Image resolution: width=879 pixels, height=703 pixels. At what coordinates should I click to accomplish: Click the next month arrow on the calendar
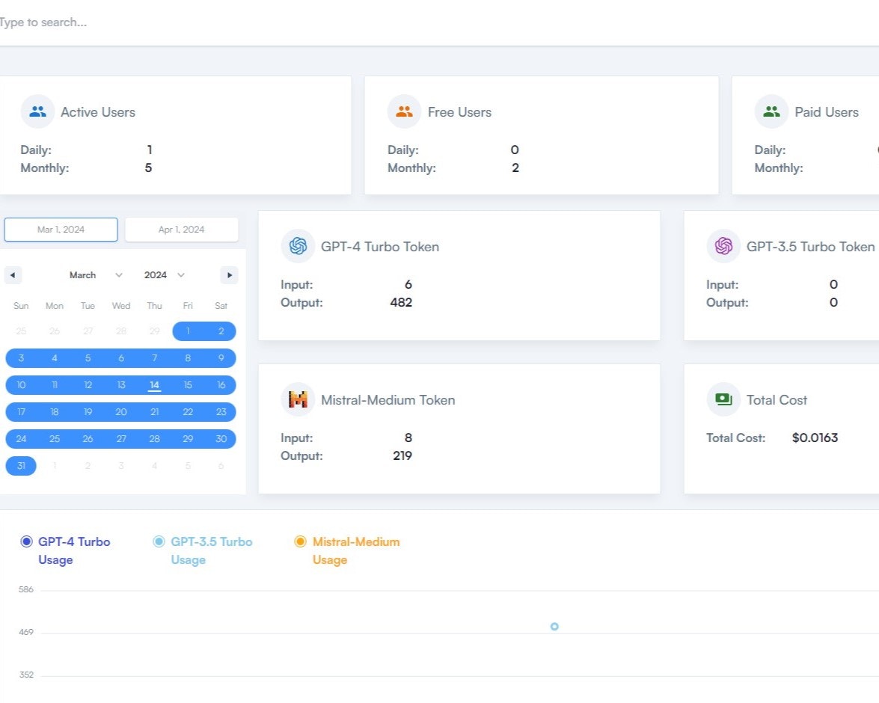coord(229,274)
